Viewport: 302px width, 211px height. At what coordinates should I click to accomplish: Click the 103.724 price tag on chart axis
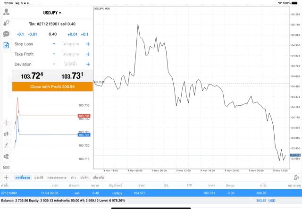point(295,155)
